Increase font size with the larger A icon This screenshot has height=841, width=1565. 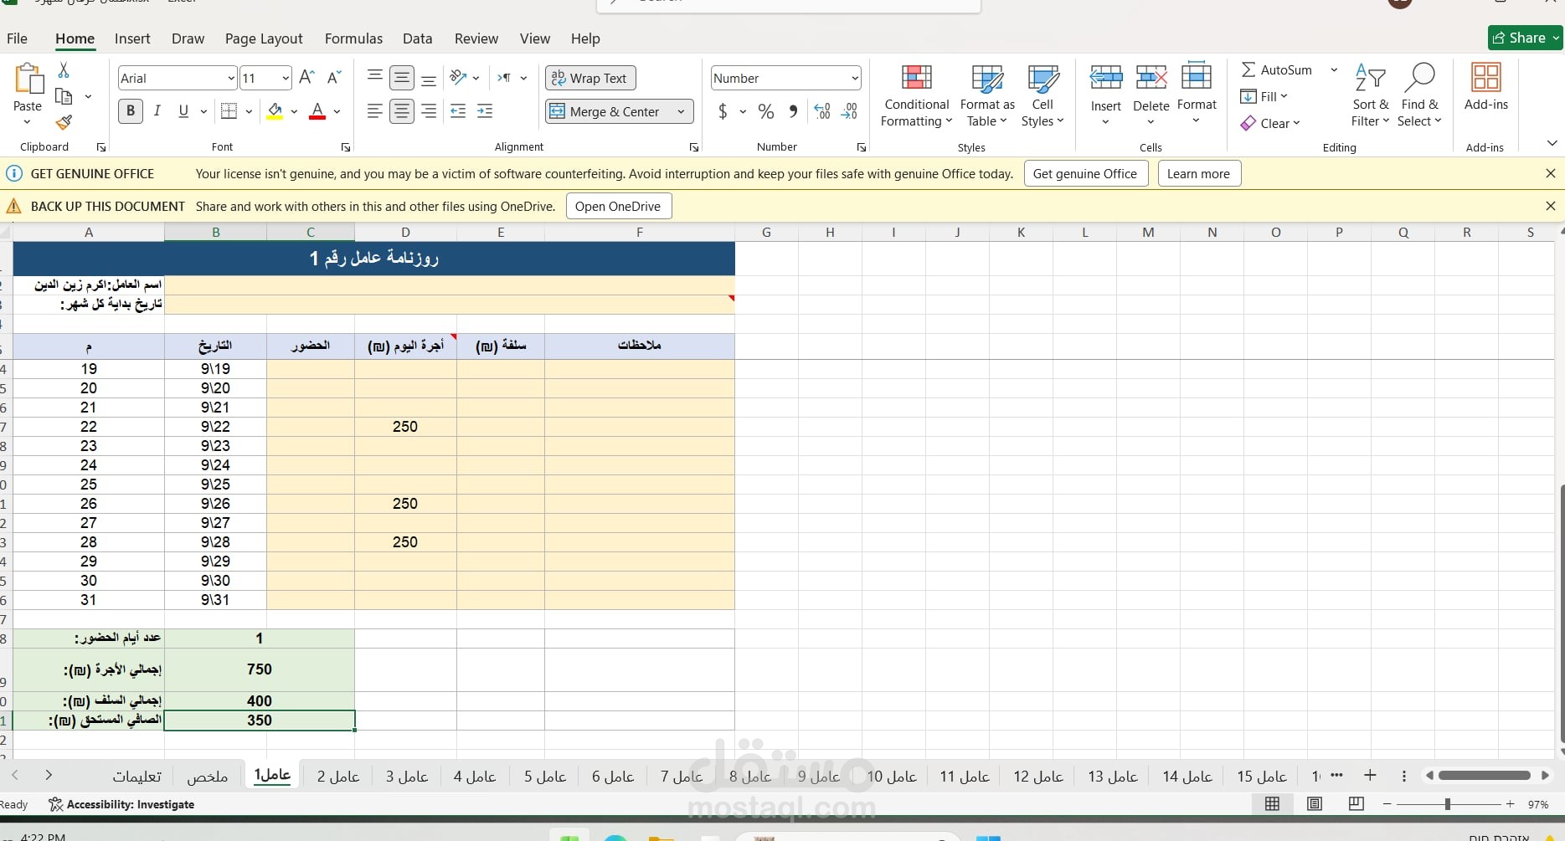[306, 78]
